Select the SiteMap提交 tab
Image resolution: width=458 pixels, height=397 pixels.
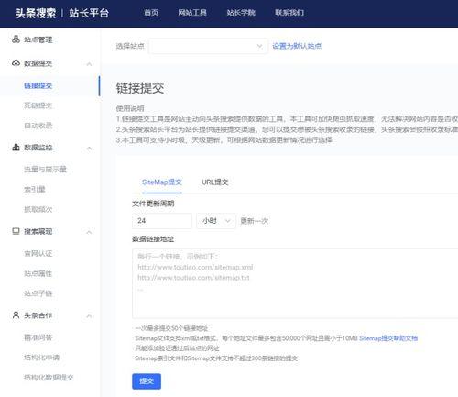(x=162, y=182)
